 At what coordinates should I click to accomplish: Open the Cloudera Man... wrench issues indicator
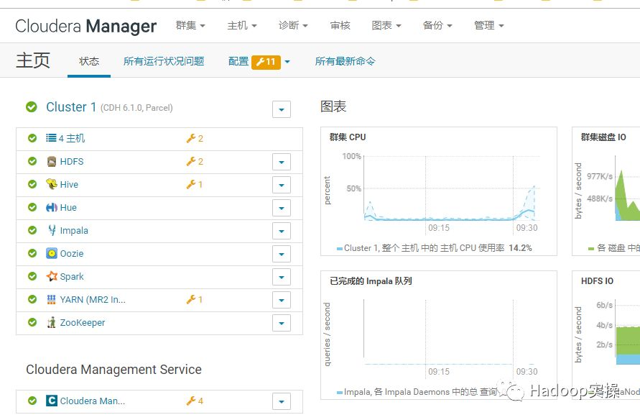point(195,401)
